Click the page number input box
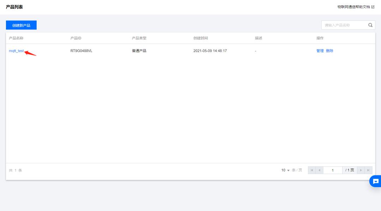This screenshot has height=211, width=381. click(333, 170)
